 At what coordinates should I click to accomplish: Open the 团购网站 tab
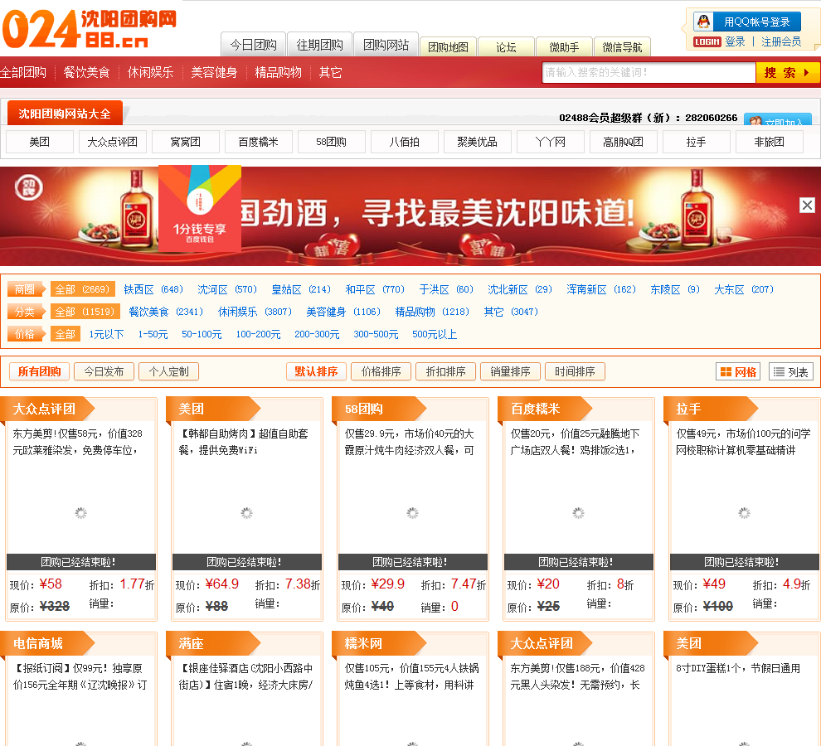pos(386,45)
